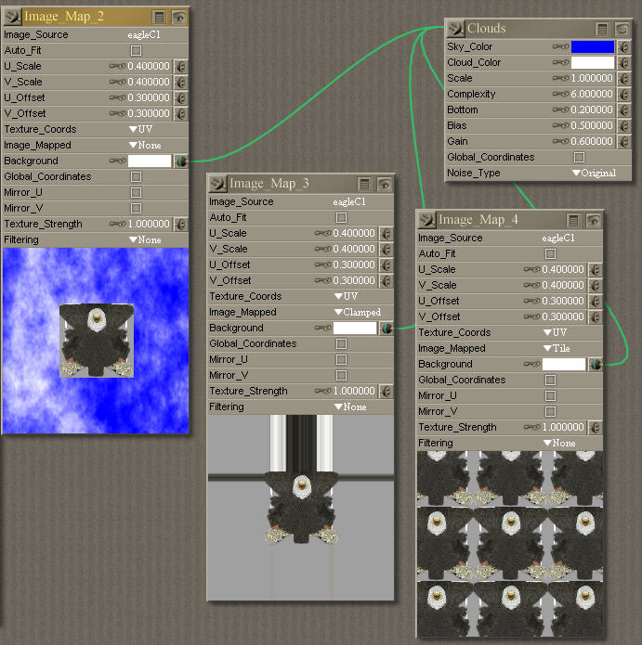Screen dimensions: 642x645
Task: Toggle the Image_Map_2 preview eye icon
Action: (179, 18)
